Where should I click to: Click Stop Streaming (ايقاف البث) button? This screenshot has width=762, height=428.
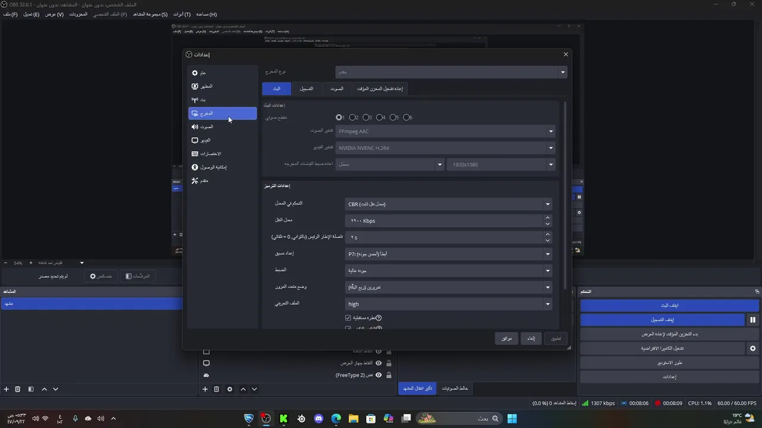click(x=670, y=306)
